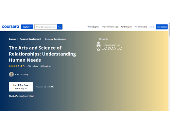
Task: Click the Log In link
Action: (152, 27)
